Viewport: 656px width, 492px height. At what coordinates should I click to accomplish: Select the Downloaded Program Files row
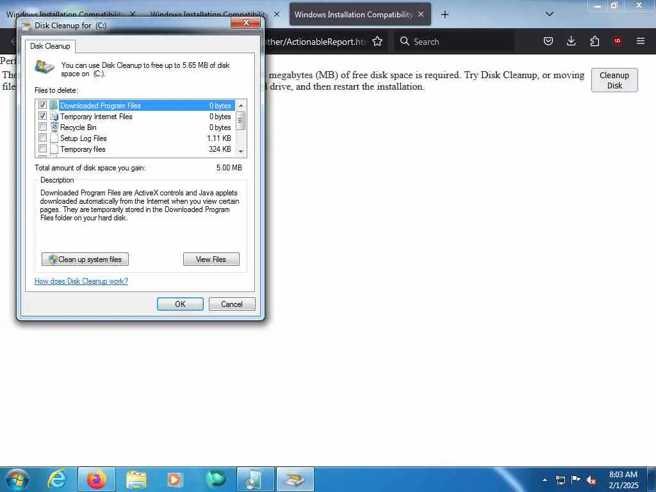pyautogui.click(x=135, y=106)
